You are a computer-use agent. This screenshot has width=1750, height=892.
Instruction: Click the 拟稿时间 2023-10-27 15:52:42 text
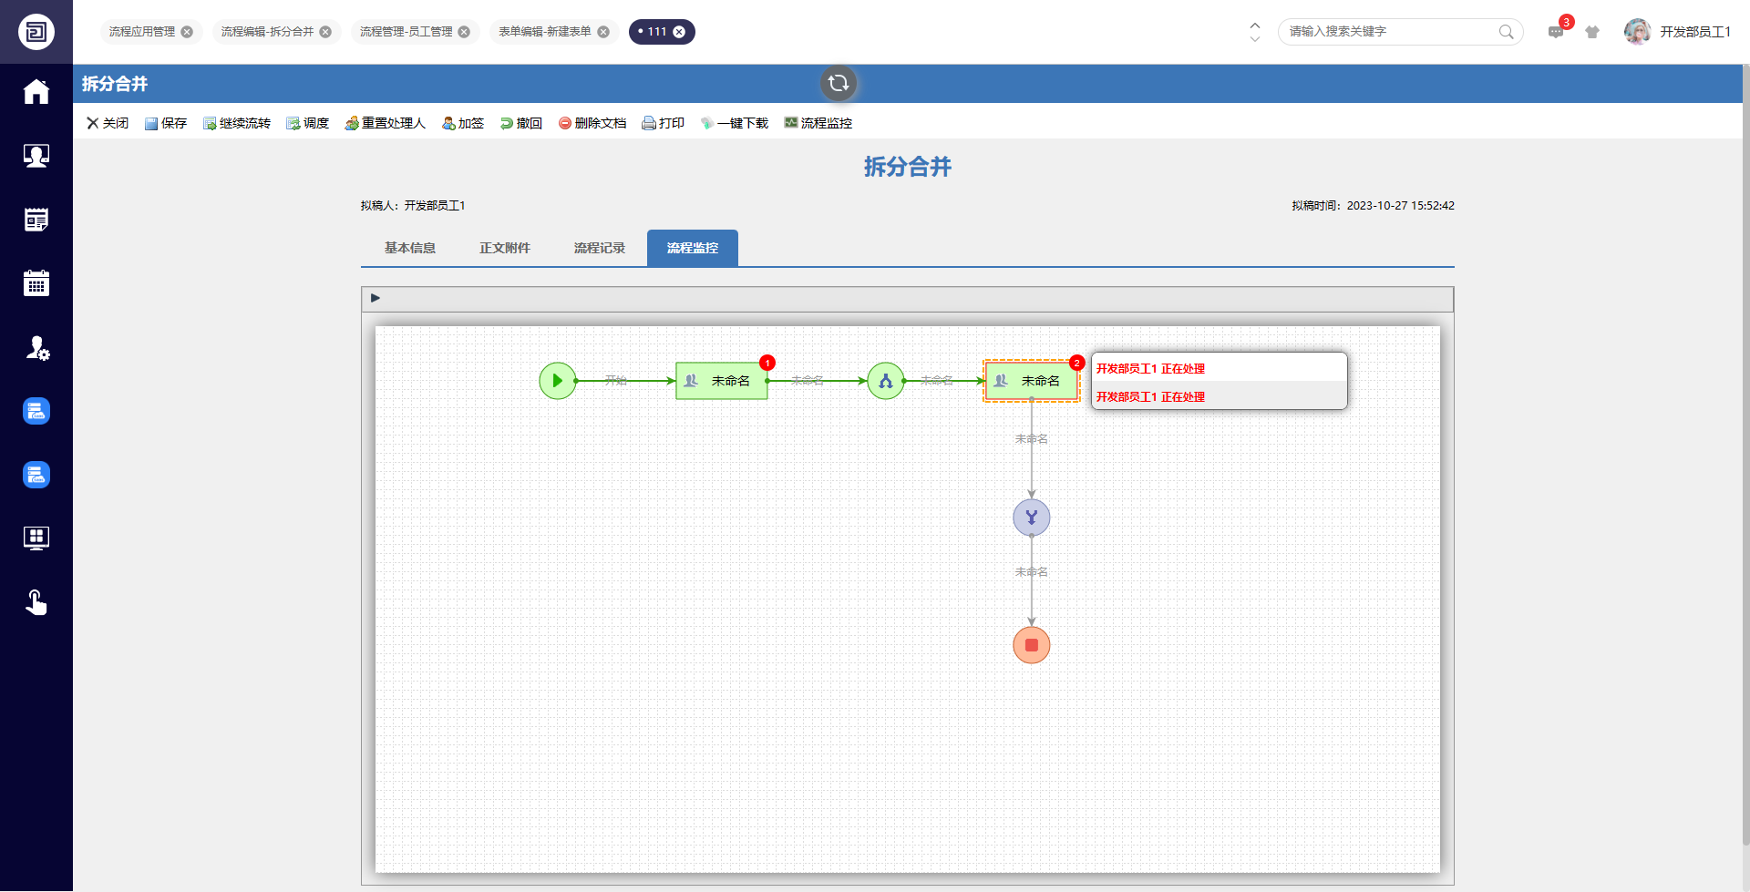coord(1373,206)
